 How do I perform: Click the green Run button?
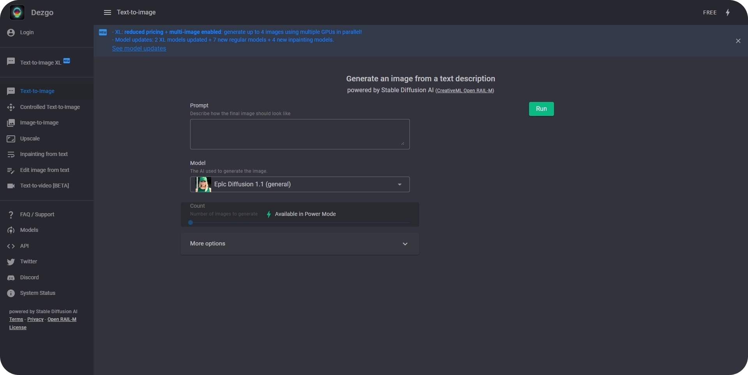[541, 109]
